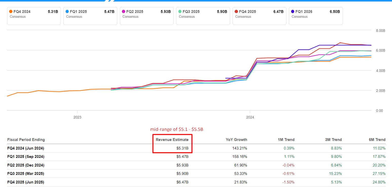Select the FQ1 2025 (Sep 2024) row label

[x=26, y=157]
